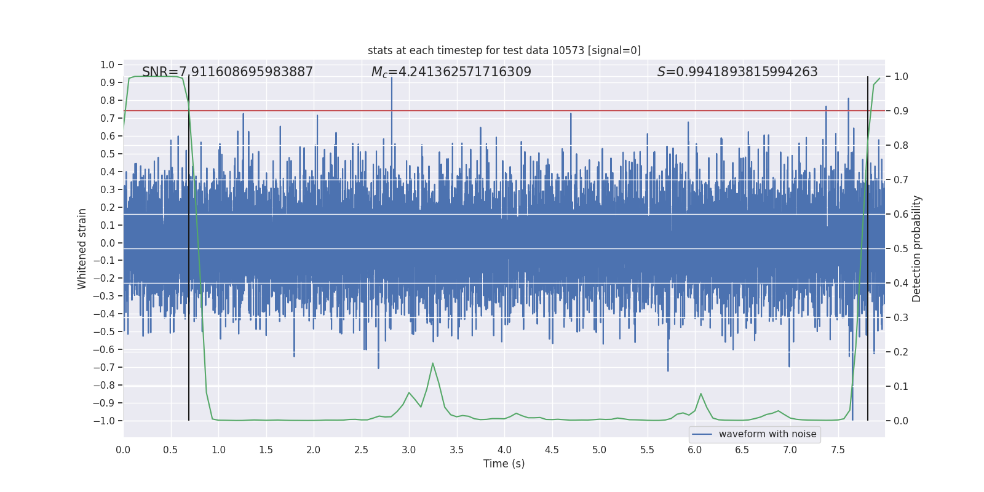Click the 'Time (s)' x-axis label
Viewport: 984px width, 492px height.
pyautogui.click(x=504, y=464)
